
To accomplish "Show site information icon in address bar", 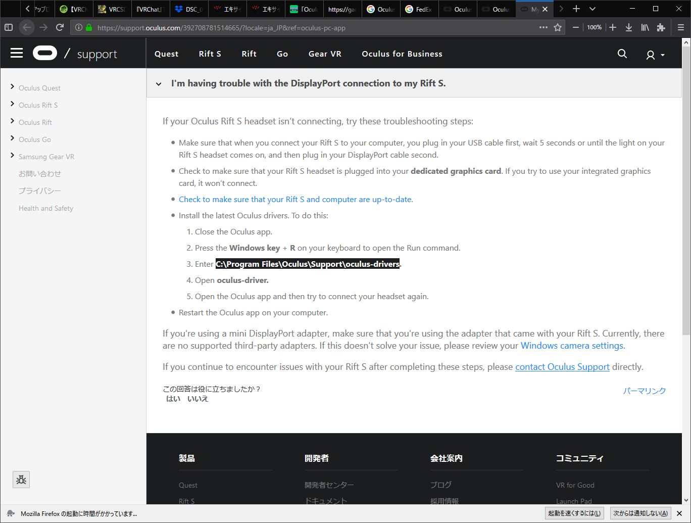I will coord(79,28).
